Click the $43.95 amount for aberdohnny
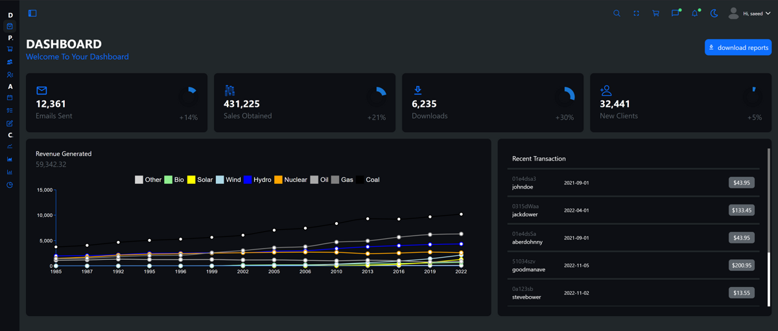This screenshot has height=331, width=778. pos(741,238)
